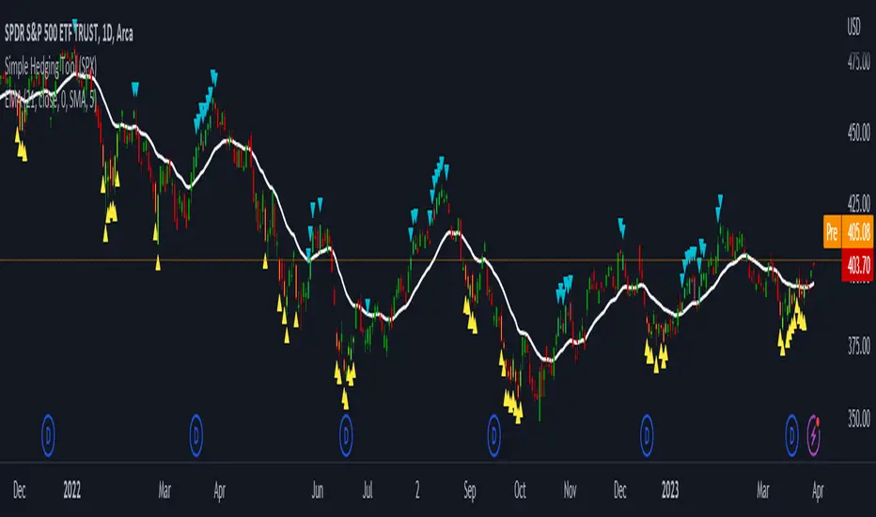The height and width of the screenshot is (517, 876).
Task: Select the Simple Hedging Tool (SPX) indicator legend
Action: point(51,67)
